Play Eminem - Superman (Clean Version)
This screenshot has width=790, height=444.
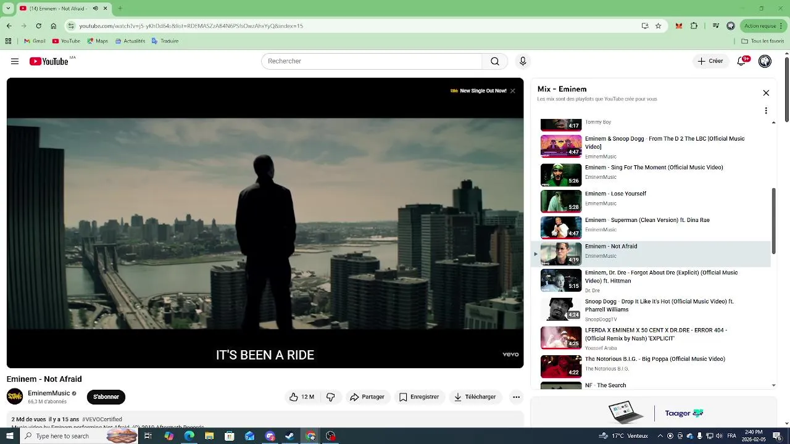click(652, 228)
